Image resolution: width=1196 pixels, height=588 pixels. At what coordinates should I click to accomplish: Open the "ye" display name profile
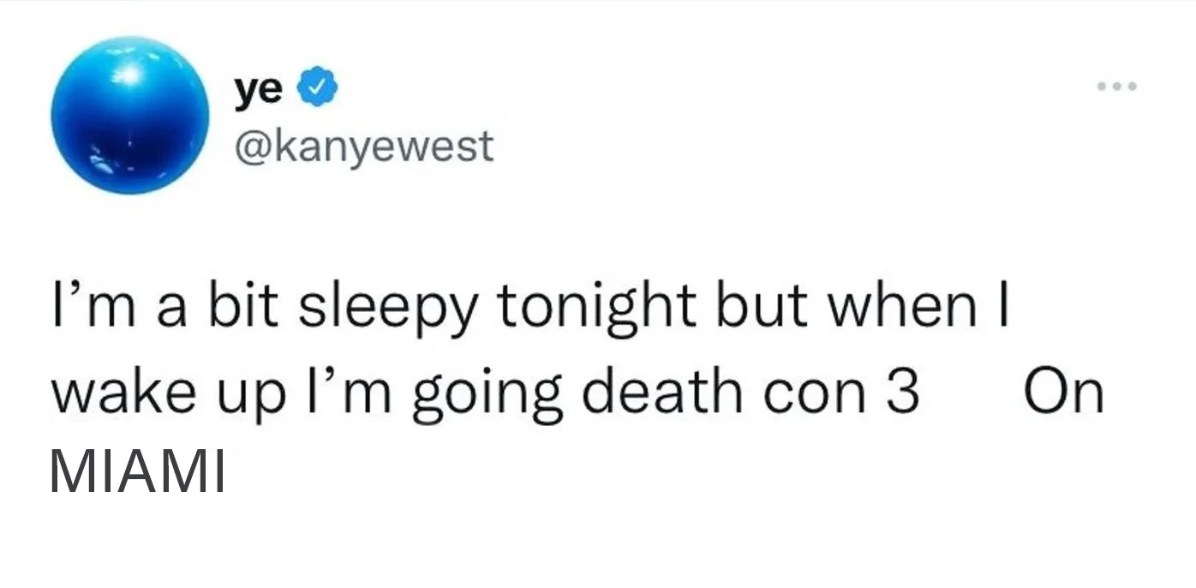click(x=258, y=88)
